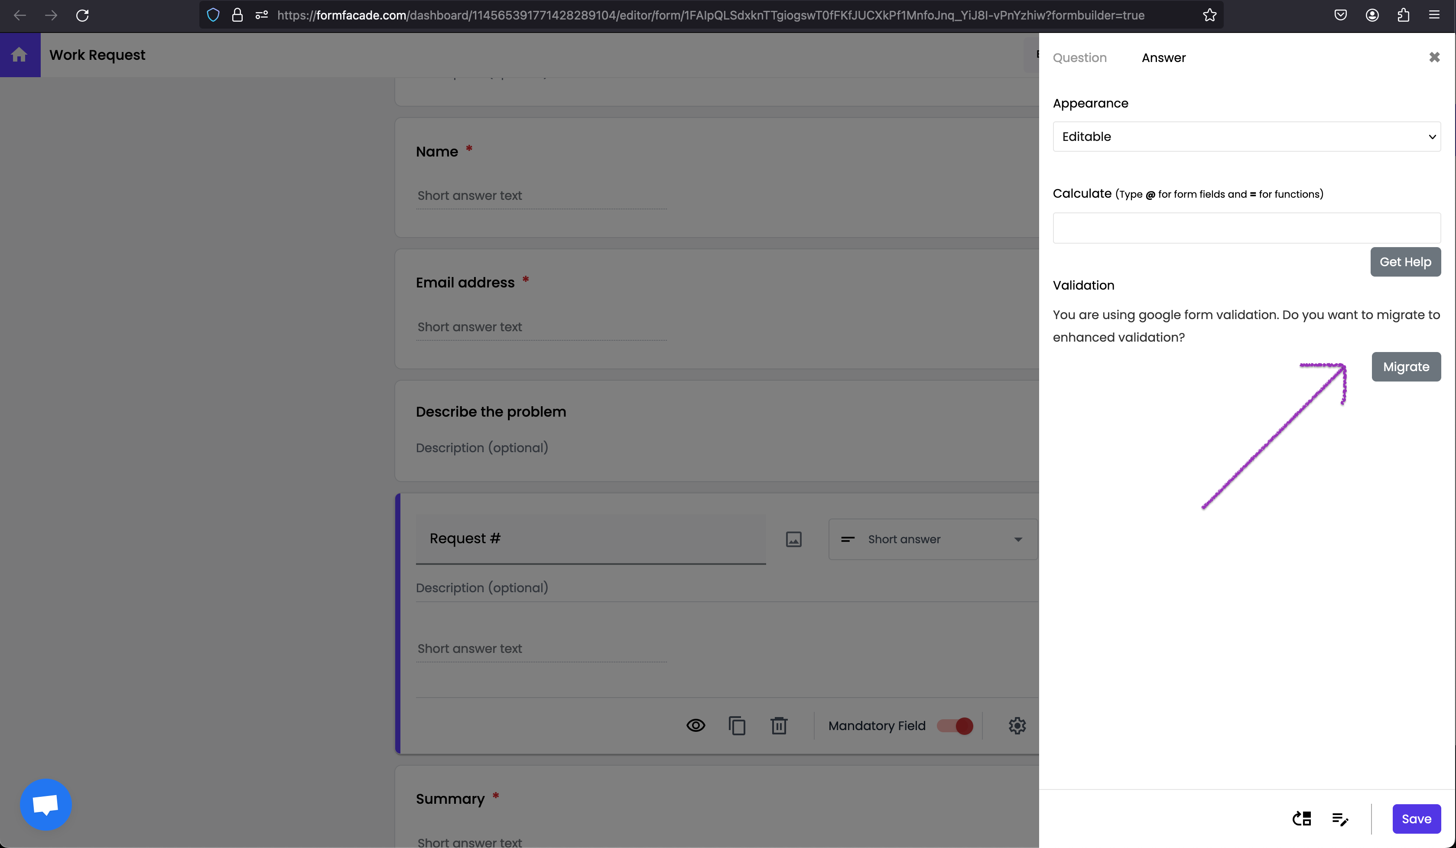Click into the Calculate input field
This screenshot has height=848, width=1456.
tap(1246, 228)
